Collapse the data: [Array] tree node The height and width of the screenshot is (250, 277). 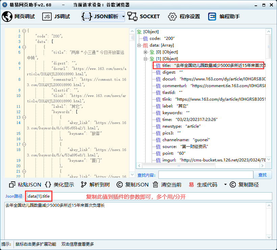(139, 45)
